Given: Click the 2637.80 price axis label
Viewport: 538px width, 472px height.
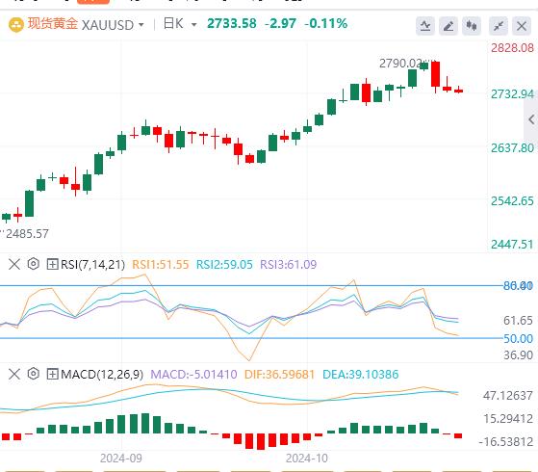Looking at the screenshot, I should tap(512, 148).
